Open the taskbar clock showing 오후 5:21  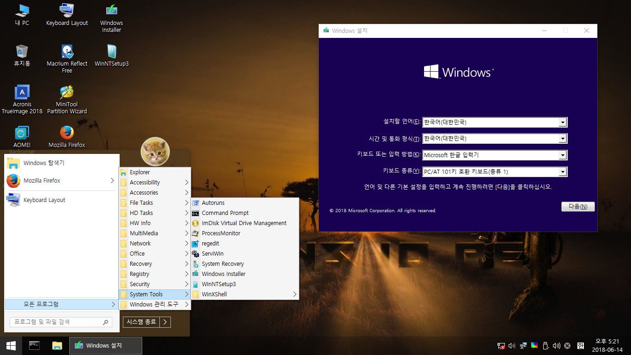[607, 346]
